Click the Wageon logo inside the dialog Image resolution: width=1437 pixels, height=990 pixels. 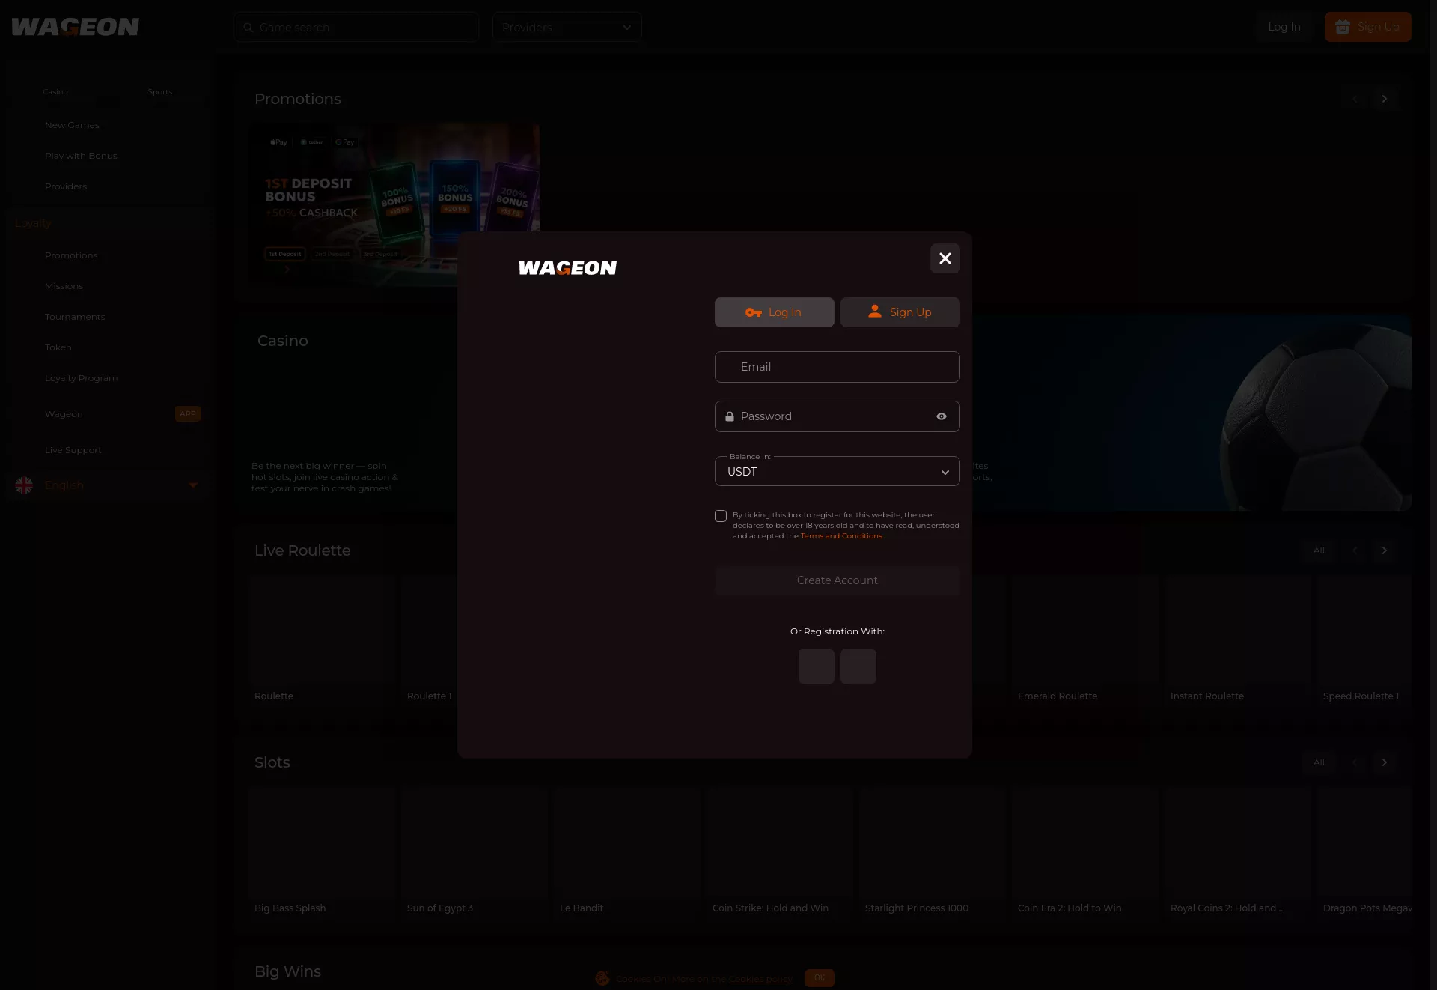pos(567,268)
